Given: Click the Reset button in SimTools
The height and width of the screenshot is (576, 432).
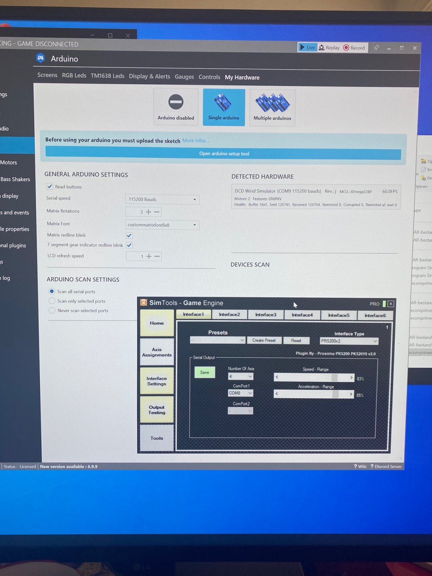Looking at the screenshot, I should click(x=296, y=341).
